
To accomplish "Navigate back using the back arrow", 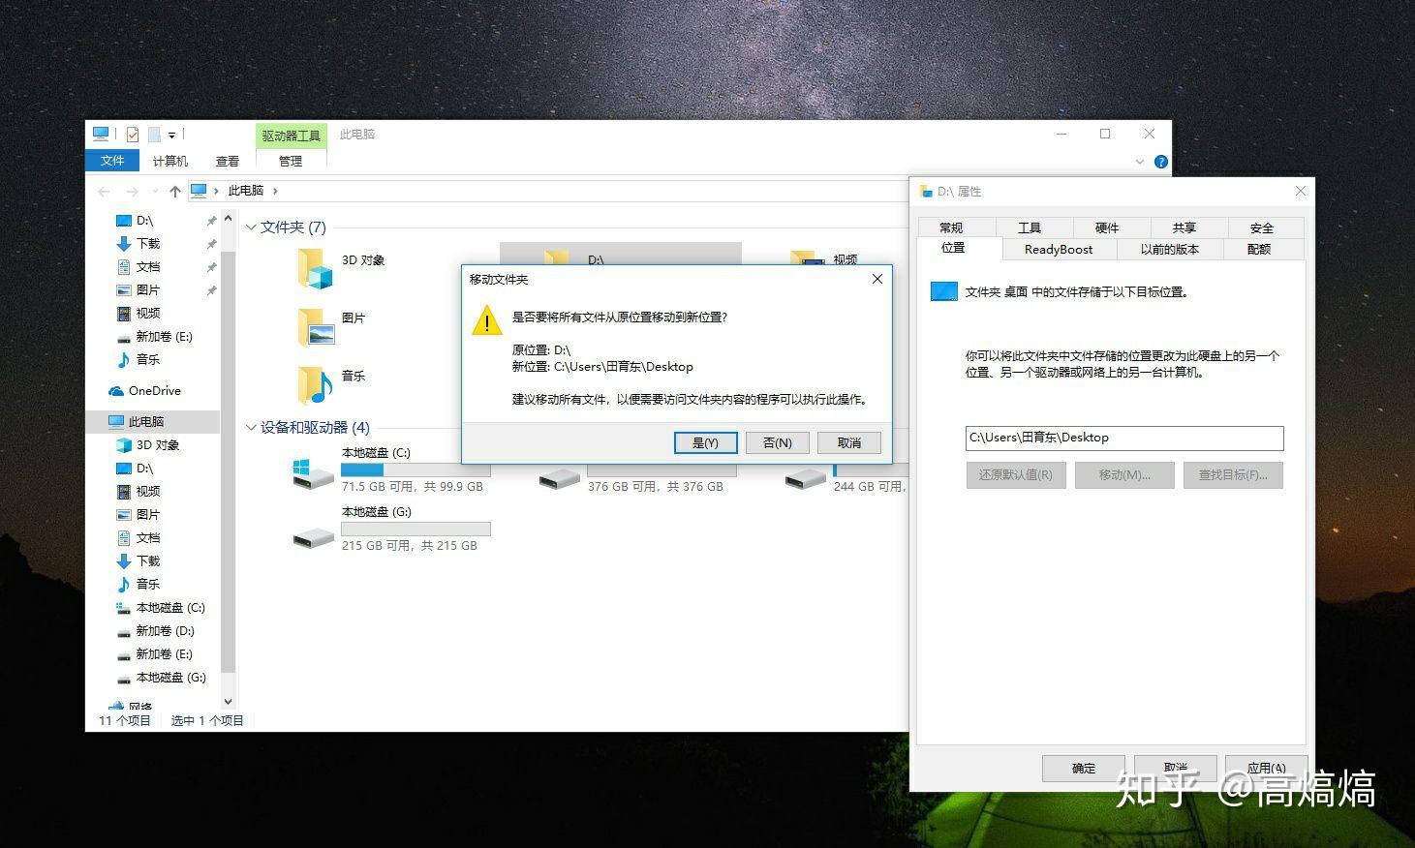I will [x=104, y=191].
